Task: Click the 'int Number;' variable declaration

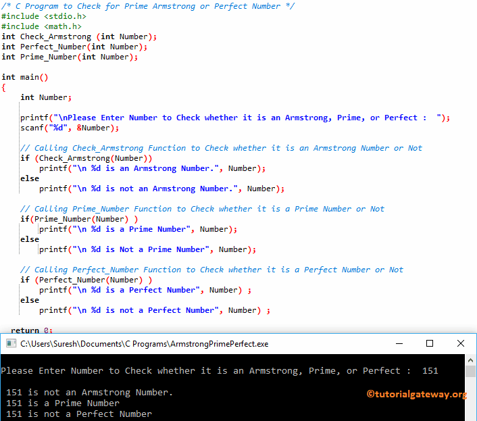Action: 46,97
